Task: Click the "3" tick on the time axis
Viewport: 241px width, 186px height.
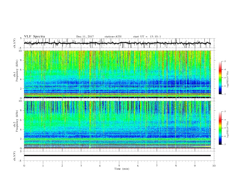Action: pyautogui.click(x=81, y=166)
